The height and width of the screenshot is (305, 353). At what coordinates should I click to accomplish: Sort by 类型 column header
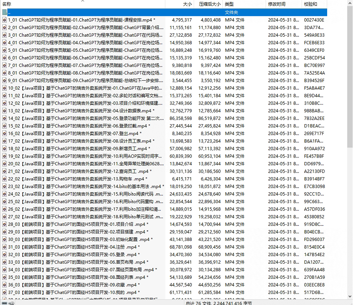coord(229,4)
